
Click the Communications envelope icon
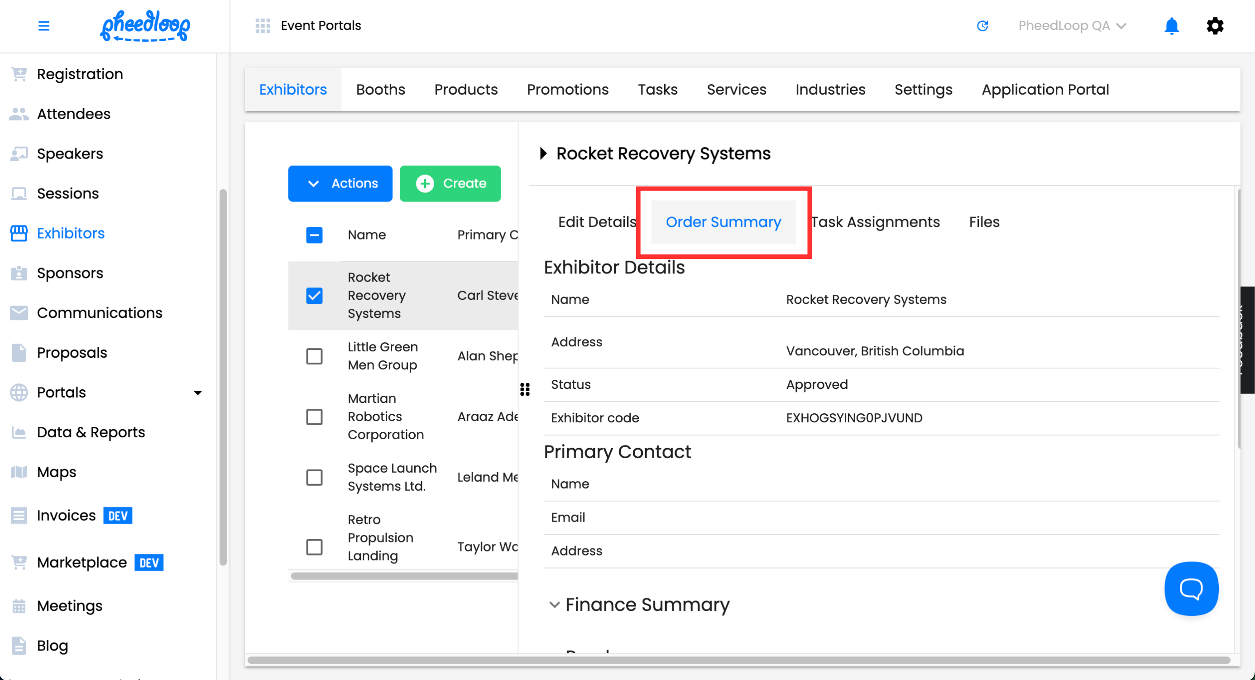pos(19,313)
